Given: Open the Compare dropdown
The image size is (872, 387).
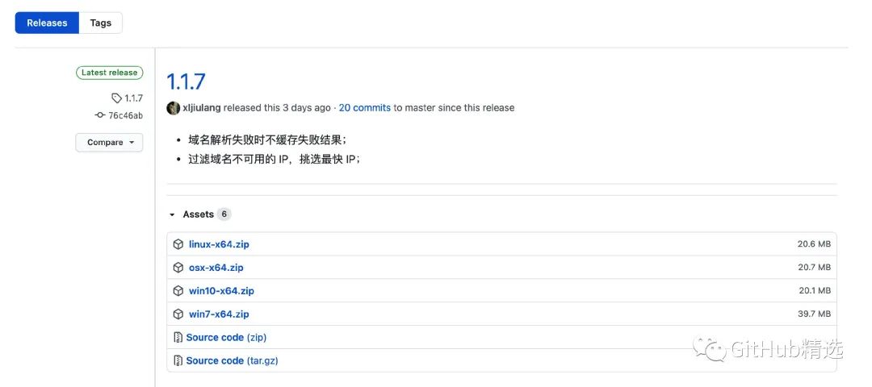Looking at the screenshot, I should 109,143.
